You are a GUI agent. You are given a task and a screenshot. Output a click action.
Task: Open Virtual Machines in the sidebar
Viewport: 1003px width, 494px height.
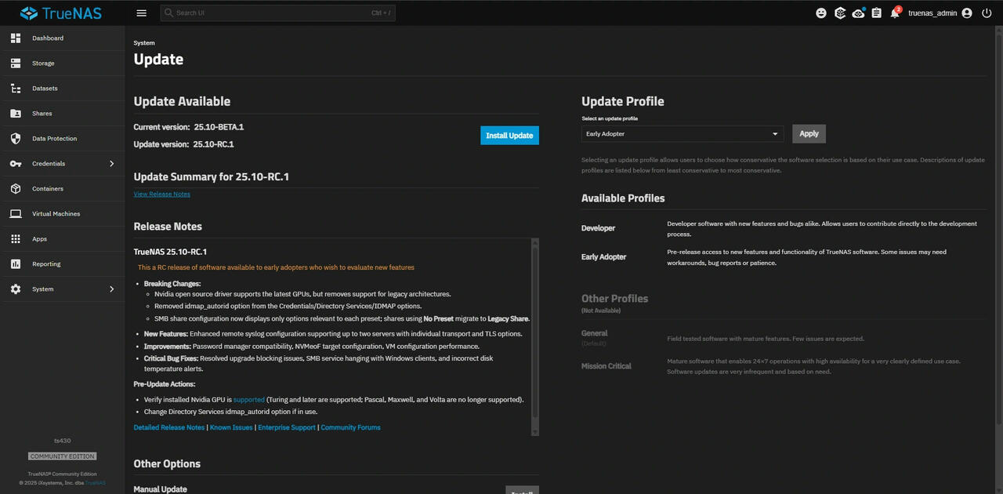[x=56, y=214]
